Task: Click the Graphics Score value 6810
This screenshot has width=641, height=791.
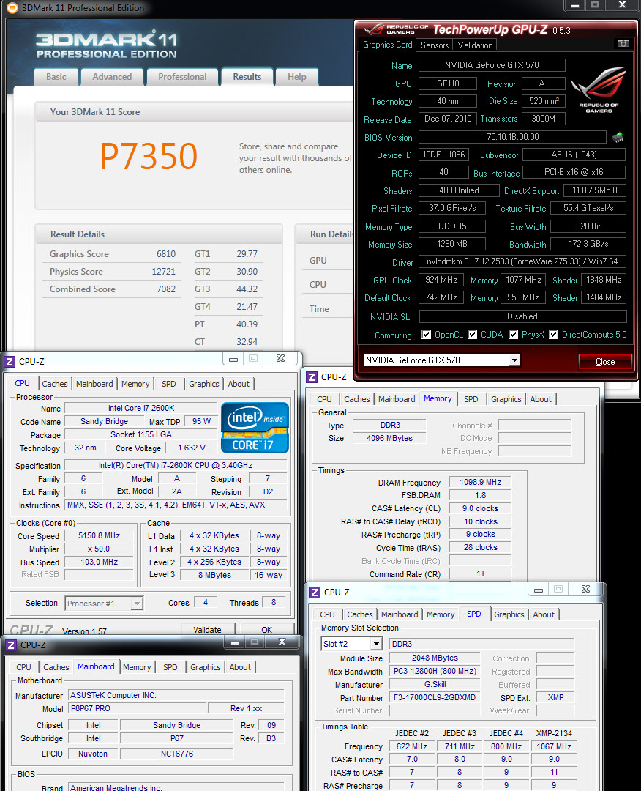Action: coord(166,253)
